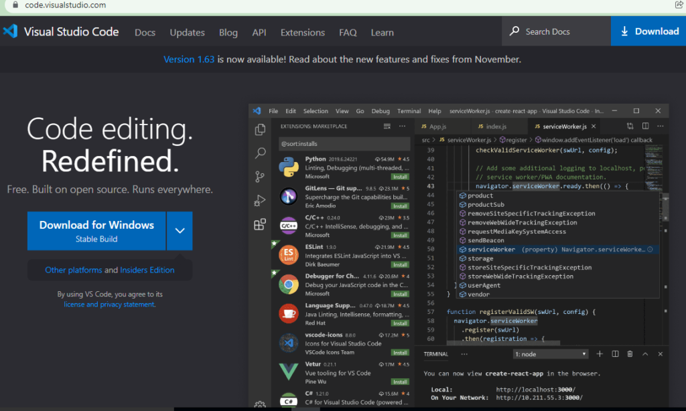Click the address bar URL code.visualstudio.com
Viewport: 686px width, 411px height.
(65, 5)
